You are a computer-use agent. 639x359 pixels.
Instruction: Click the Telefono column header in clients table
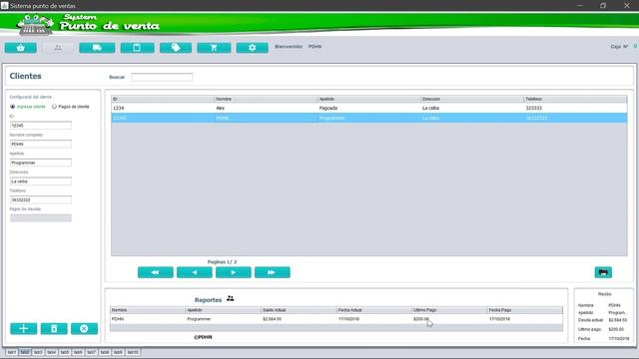coord(575,99)
